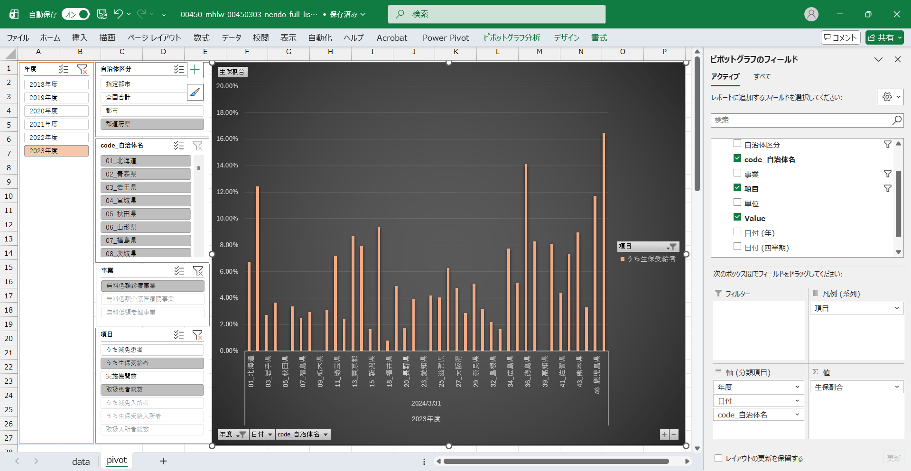Expand the chart field level plus button

coord(664,434)
